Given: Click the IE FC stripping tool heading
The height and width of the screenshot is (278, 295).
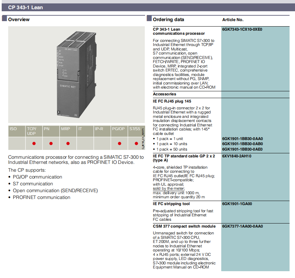Looking at the screenshot, I should point(171,204).
